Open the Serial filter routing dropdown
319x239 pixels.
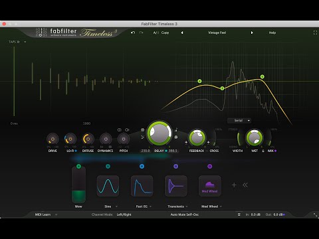pyautogui.click(x=239, y=120)
